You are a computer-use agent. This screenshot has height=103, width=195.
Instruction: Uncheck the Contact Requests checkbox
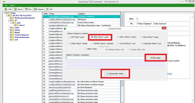[x=11, y=35]
